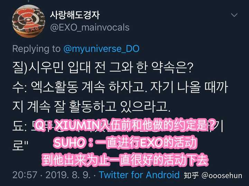This screenshot has height=186, width=249.
Task: Open the @EXO_mainvocals handle
Action: coord(90,27)
